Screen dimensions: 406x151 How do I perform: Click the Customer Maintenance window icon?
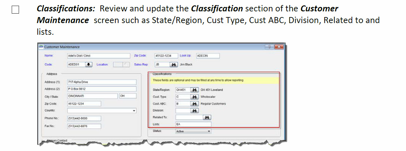pos(41,47)
